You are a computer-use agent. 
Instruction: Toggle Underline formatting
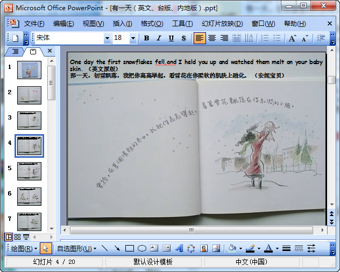coord(171,38)
